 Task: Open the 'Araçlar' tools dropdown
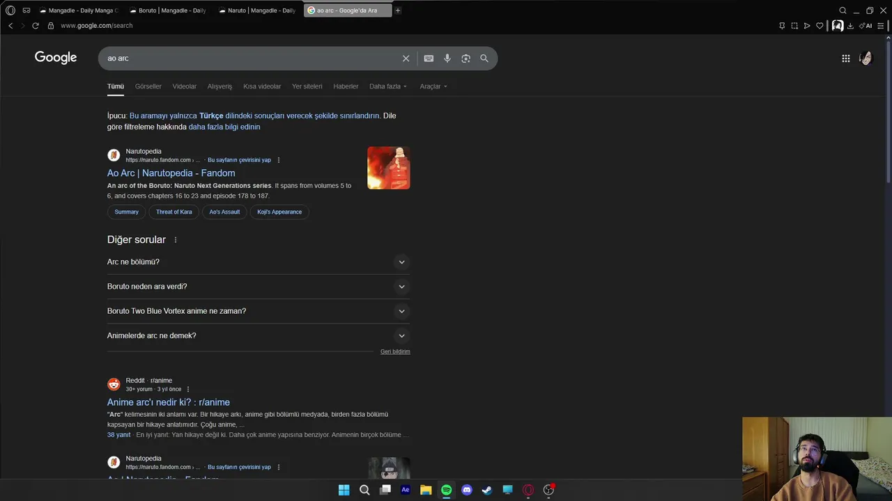pyautogui.click(x=433, y=86)
